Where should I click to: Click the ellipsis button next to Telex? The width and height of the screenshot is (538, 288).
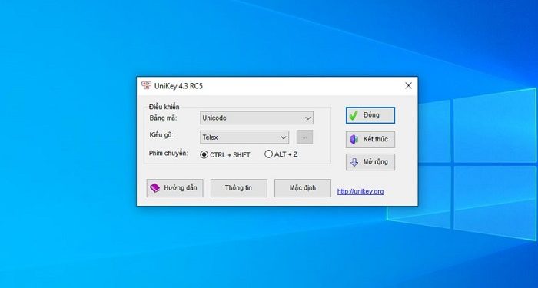[x=304, y=137]
